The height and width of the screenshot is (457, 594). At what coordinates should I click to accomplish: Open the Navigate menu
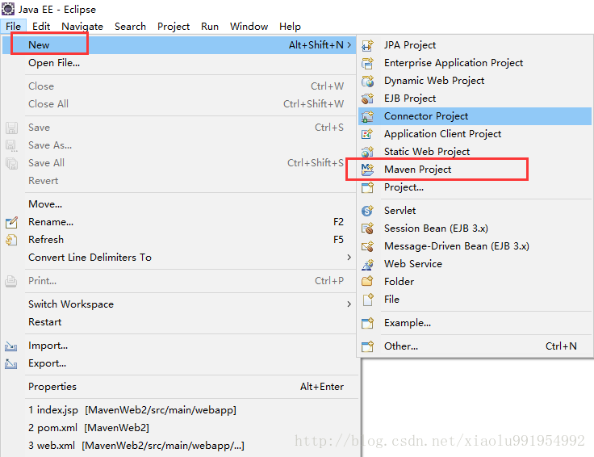pos(82,27)
